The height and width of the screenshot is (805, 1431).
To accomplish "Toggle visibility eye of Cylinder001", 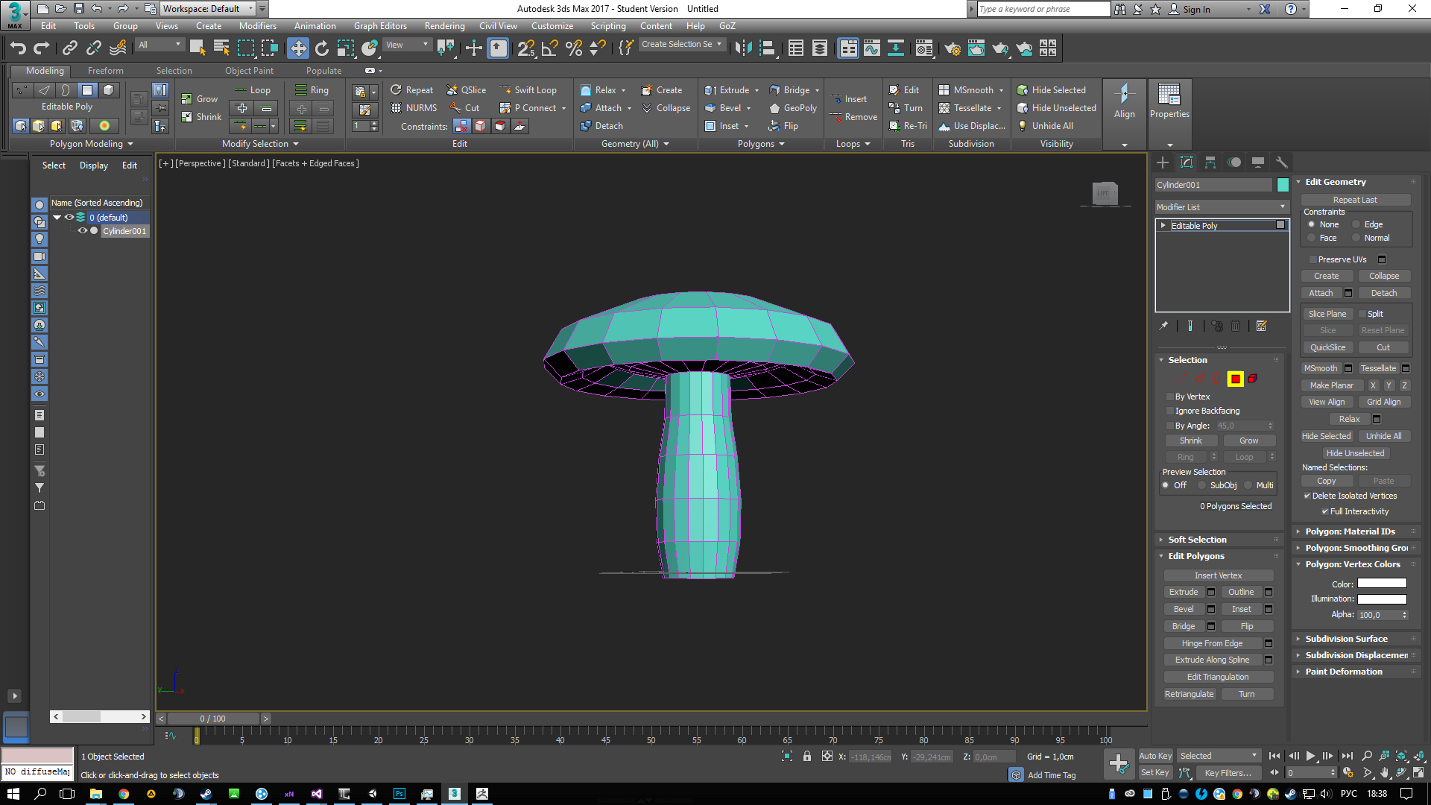I will (x=83, y=231).
